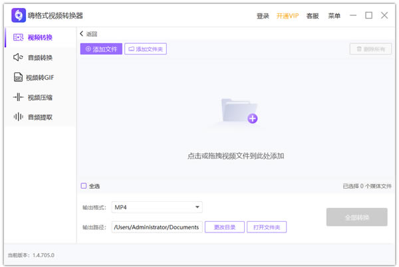Open the 音频提取 tool
This screenshot has width=399, height=267.
(39, 117)
